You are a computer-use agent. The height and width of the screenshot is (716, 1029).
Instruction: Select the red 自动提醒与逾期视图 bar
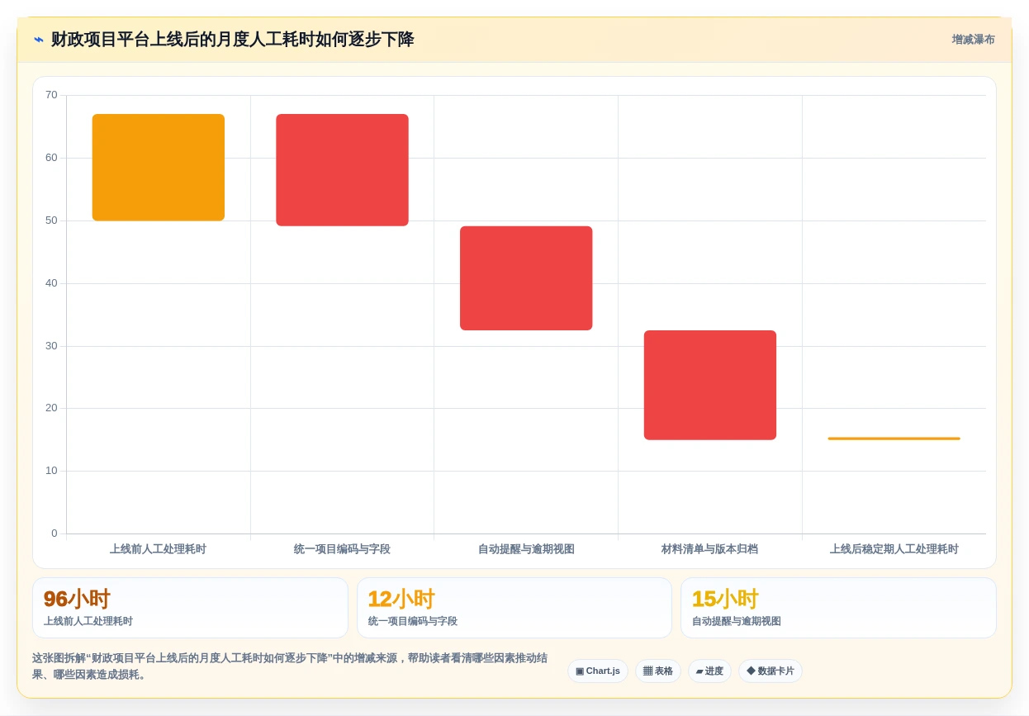point(526,278)
